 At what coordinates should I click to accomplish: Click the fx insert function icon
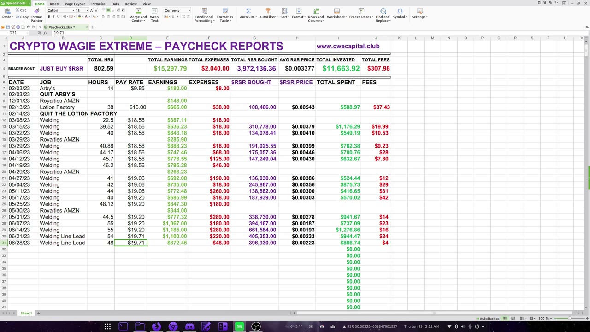(x=46, y=33)
